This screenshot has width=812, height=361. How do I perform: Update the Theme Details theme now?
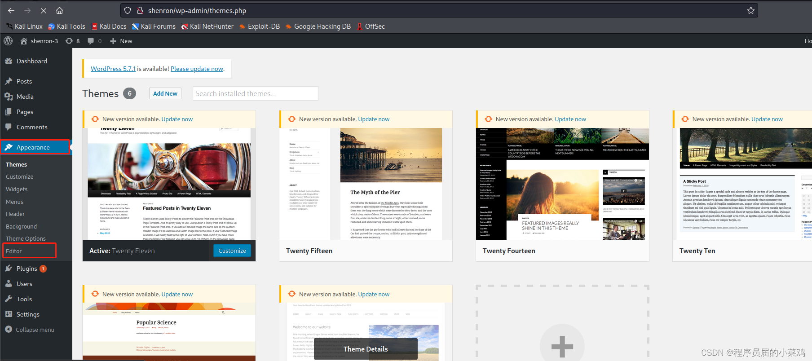tap(374, 294)
